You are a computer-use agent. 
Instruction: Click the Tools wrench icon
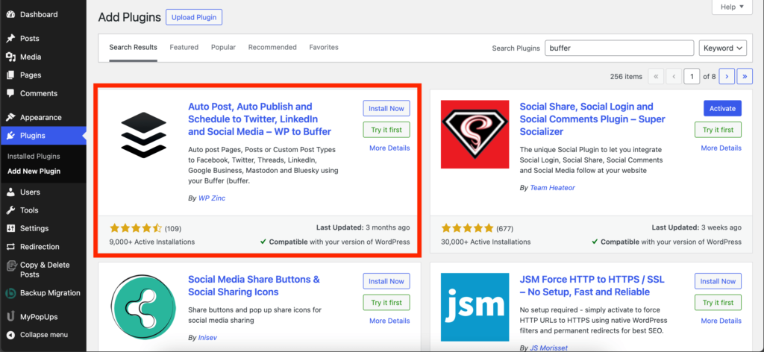(10, 210)
